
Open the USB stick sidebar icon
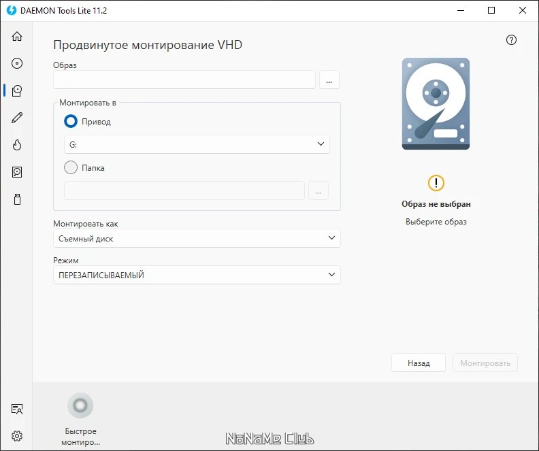[17, 199]
